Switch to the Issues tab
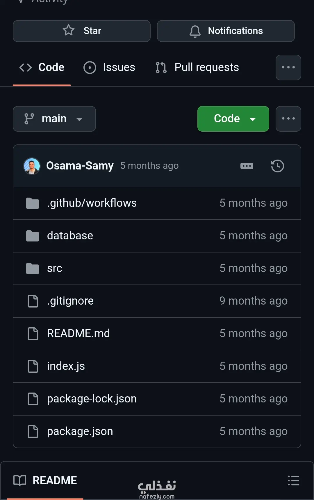Screen dimensions: 314x500 [109, 68]
